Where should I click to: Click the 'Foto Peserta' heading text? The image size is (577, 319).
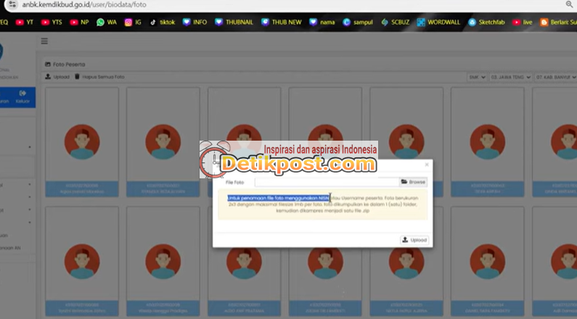[x=69, y=65]
